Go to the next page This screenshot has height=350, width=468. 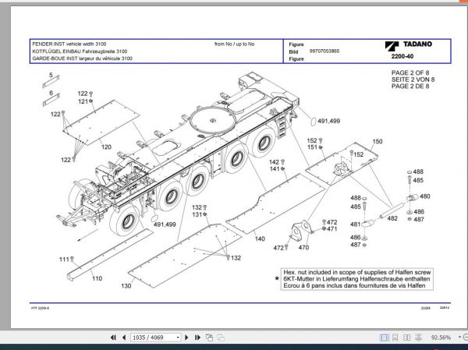coord(186,338)
